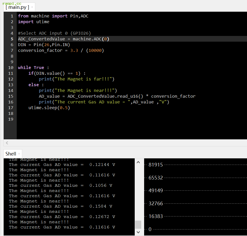247x236 pixels.
Task: Place cursor on the 'while True' line
Action: point(33,68)
